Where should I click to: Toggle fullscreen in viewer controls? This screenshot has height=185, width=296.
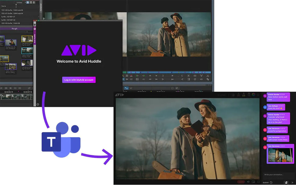[258, 182]
